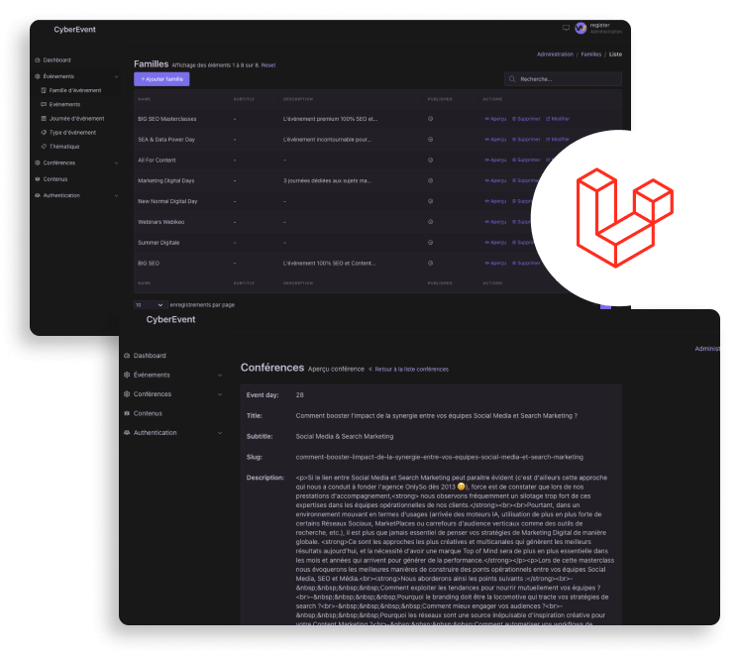Click Modifier for BIG SEO Masterclasses row
740x655 pixels.
tap(558, 119)
